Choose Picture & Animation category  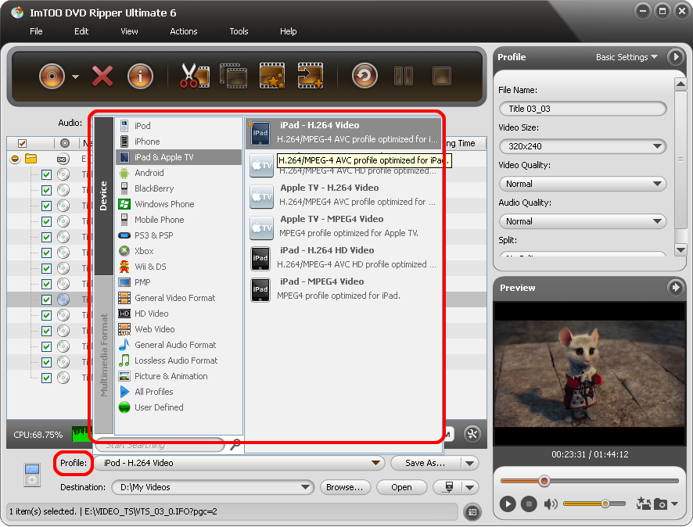point(179,376)
